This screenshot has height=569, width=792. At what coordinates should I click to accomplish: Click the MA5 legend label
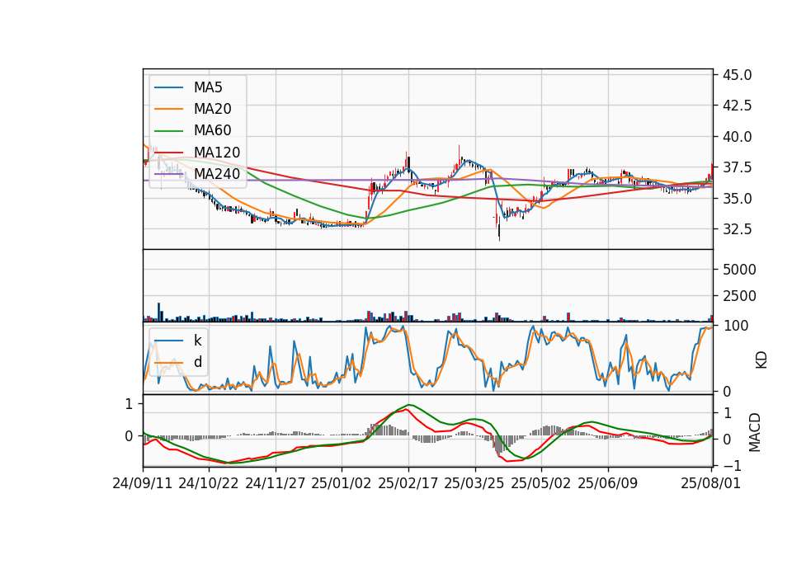point(208,87)
